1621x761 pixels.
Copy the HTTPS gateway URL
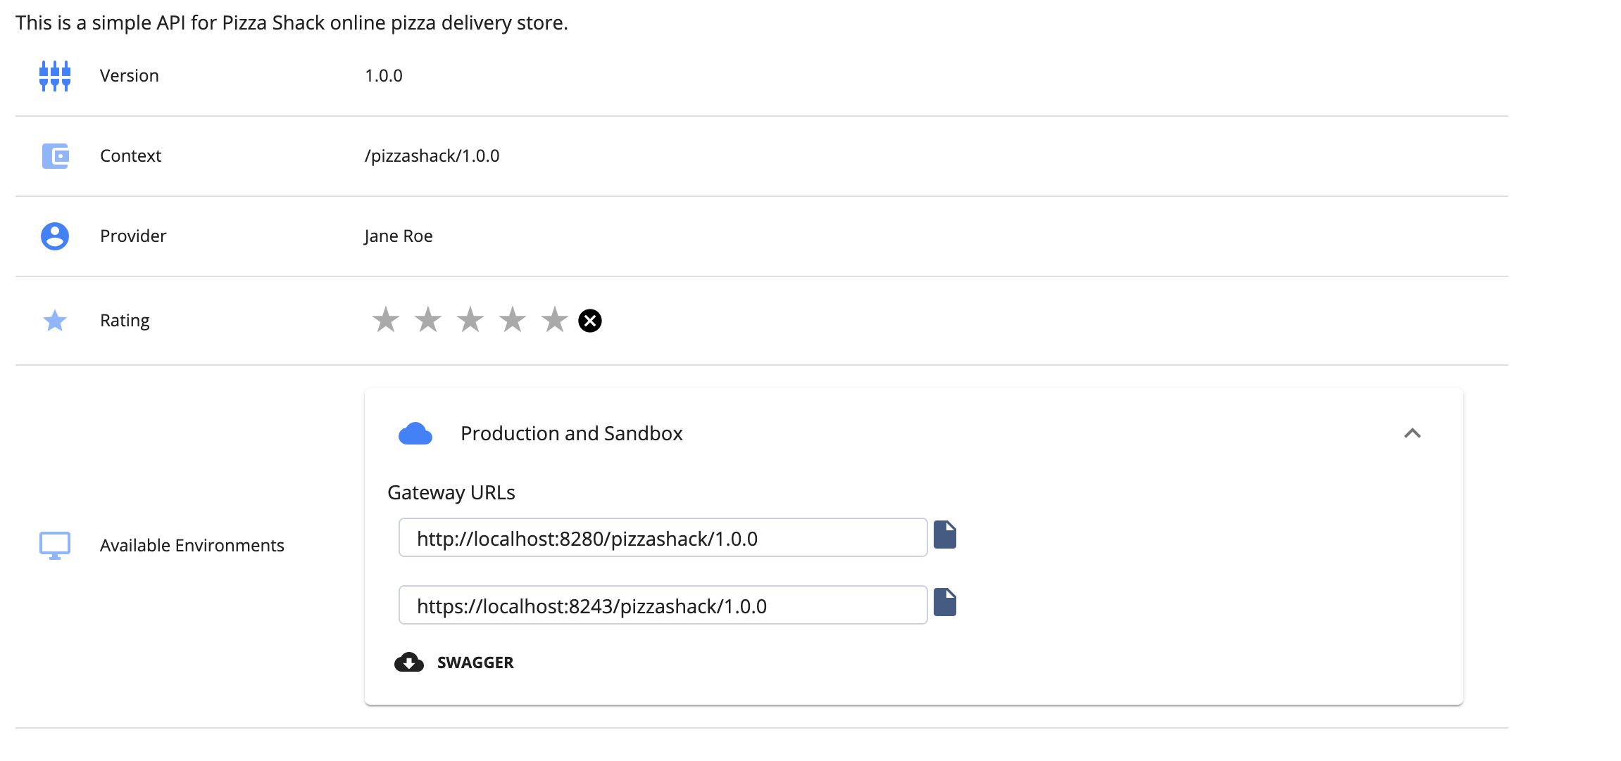coord(946,602)
